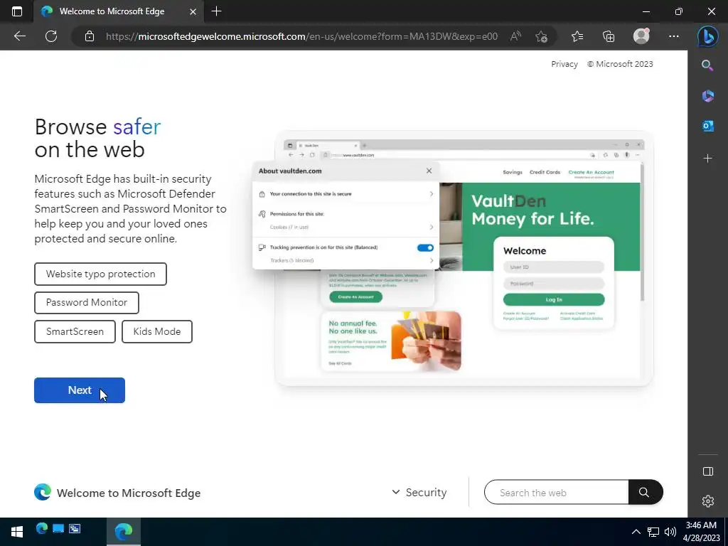Open the profile avatar menu
This screenshot has width=728, height=546.
click(x=641, y=36)
